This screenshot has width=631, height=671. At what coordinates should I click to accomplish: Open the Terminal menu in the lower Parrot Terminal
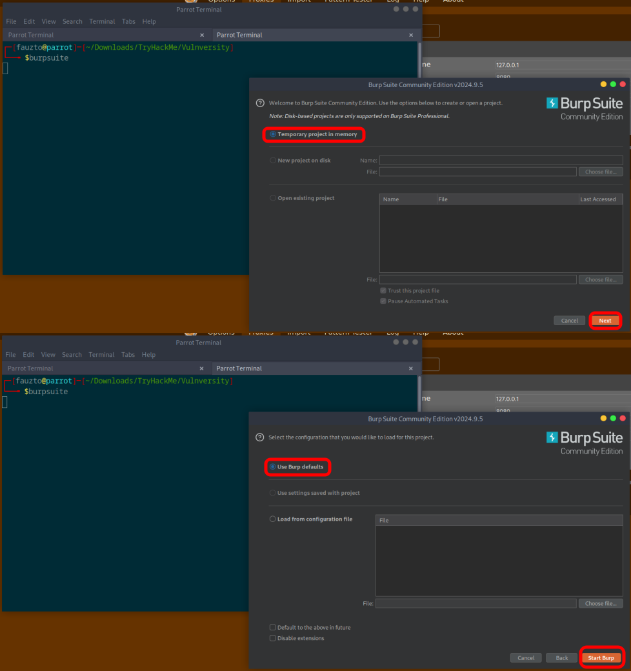pos(101,355)
